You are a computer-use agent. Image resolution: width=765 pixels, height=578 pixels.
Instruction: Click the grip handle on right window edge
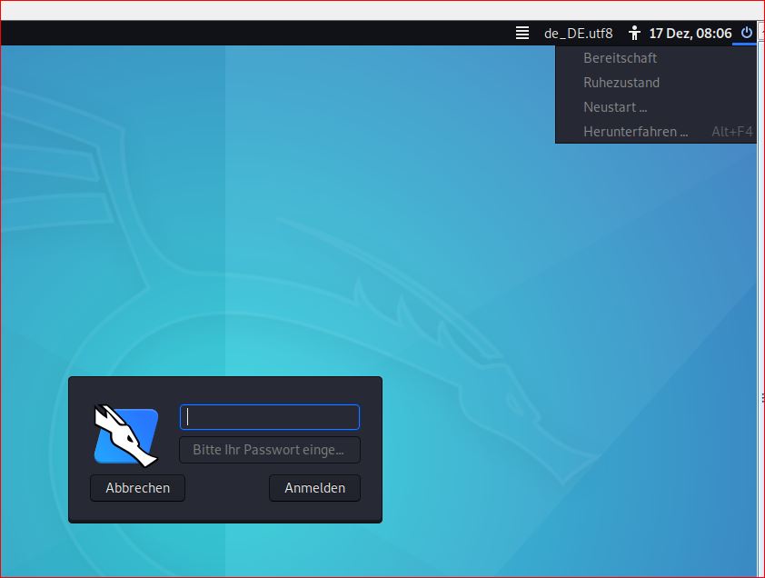coord(761,397)
